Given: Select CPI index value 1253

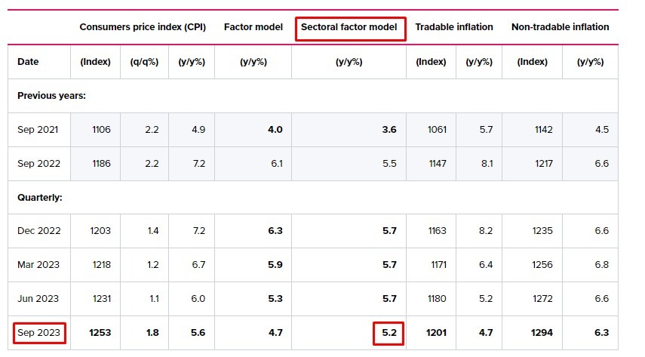Looking at the screenshot, I should pos(100,333).
